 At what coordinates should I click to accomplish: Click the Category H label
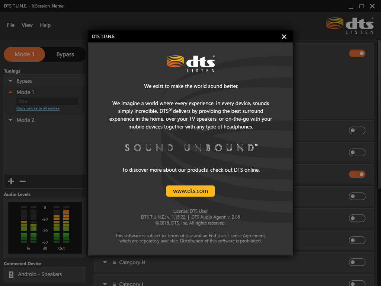(132, 262)
